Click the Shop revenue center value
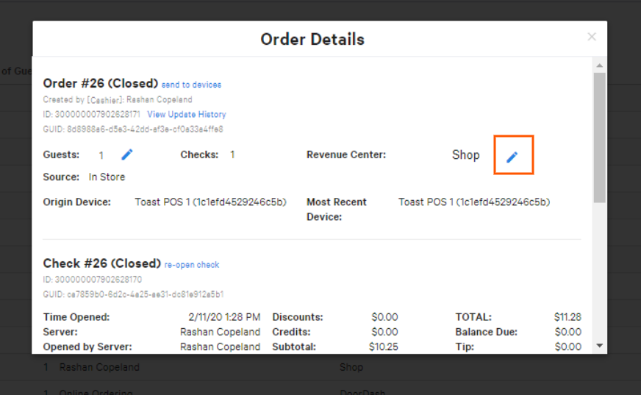641x395 pixels. tap(465, 155)
